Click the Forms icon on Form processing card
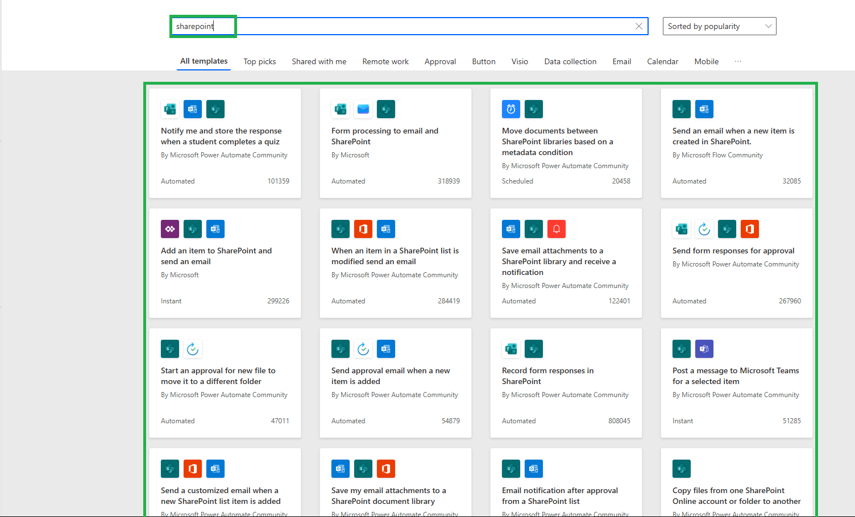 point(341,109)
